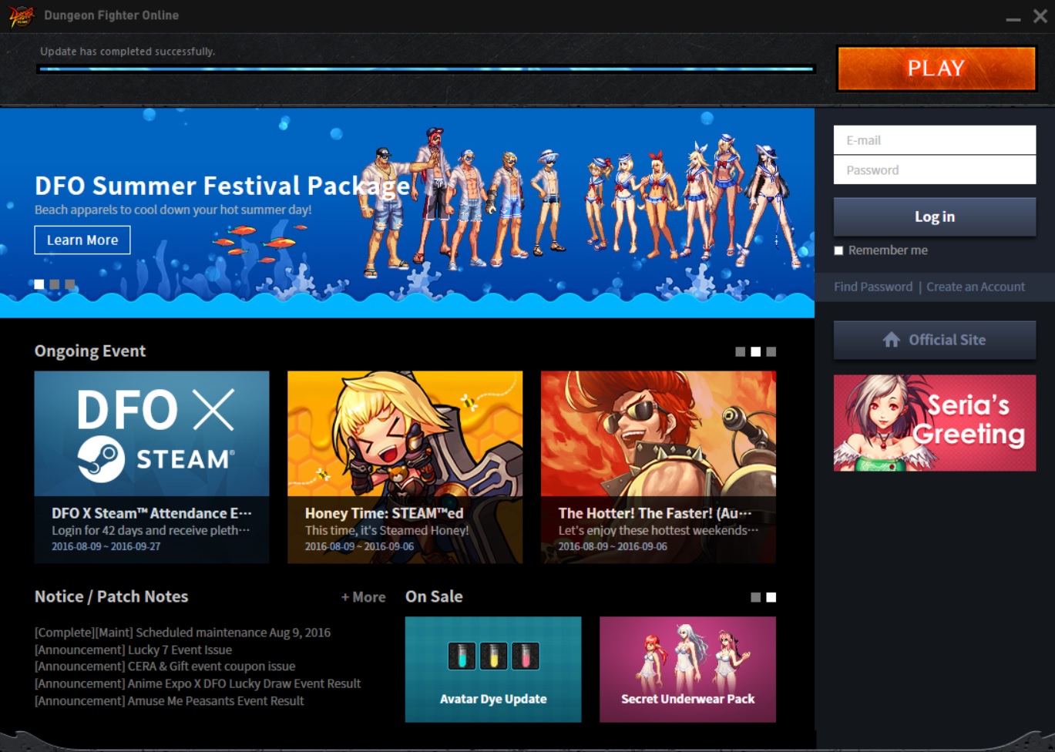Image resolution: width=1055 pixels, height=752 pixels.
Task: Open the Honey Time: STEAMed event card
Action: 405,467
